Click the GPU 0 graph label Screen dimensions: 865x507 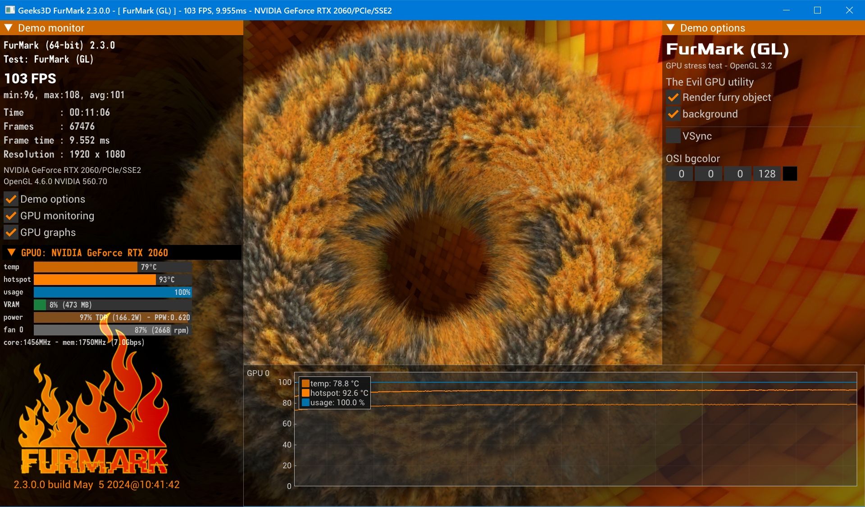tap(258, 373)
